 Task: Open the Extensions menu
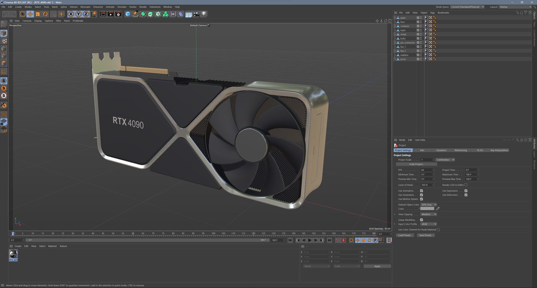(155, 7)
